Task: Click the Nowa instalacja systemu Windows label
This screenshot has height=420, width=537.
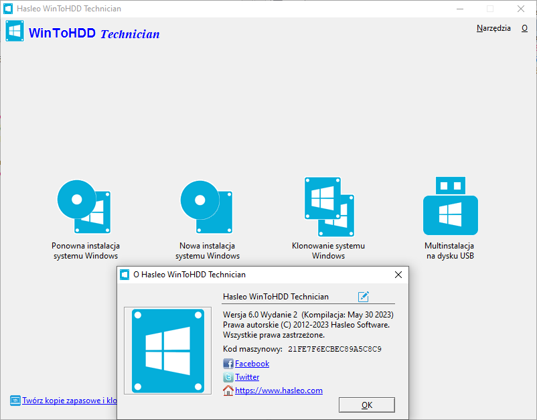Action: 207,251
